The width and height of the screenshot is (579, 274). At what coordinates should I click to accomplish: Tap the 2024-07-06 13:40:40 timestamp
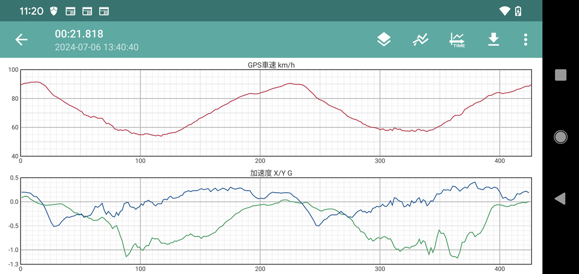96,47
